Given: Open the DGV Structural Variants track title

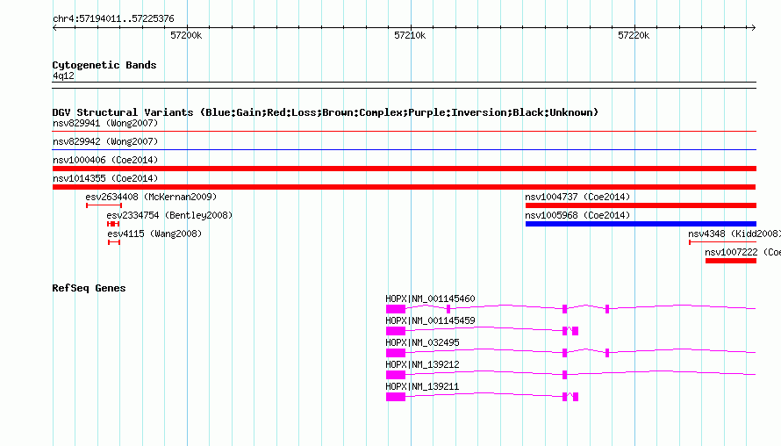Looking at the screenshot, I should (x=325, y=112).
